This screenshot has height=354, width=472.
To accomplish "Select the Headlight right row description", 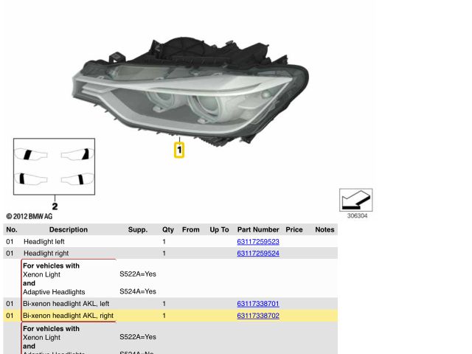I will pos(46,254).
